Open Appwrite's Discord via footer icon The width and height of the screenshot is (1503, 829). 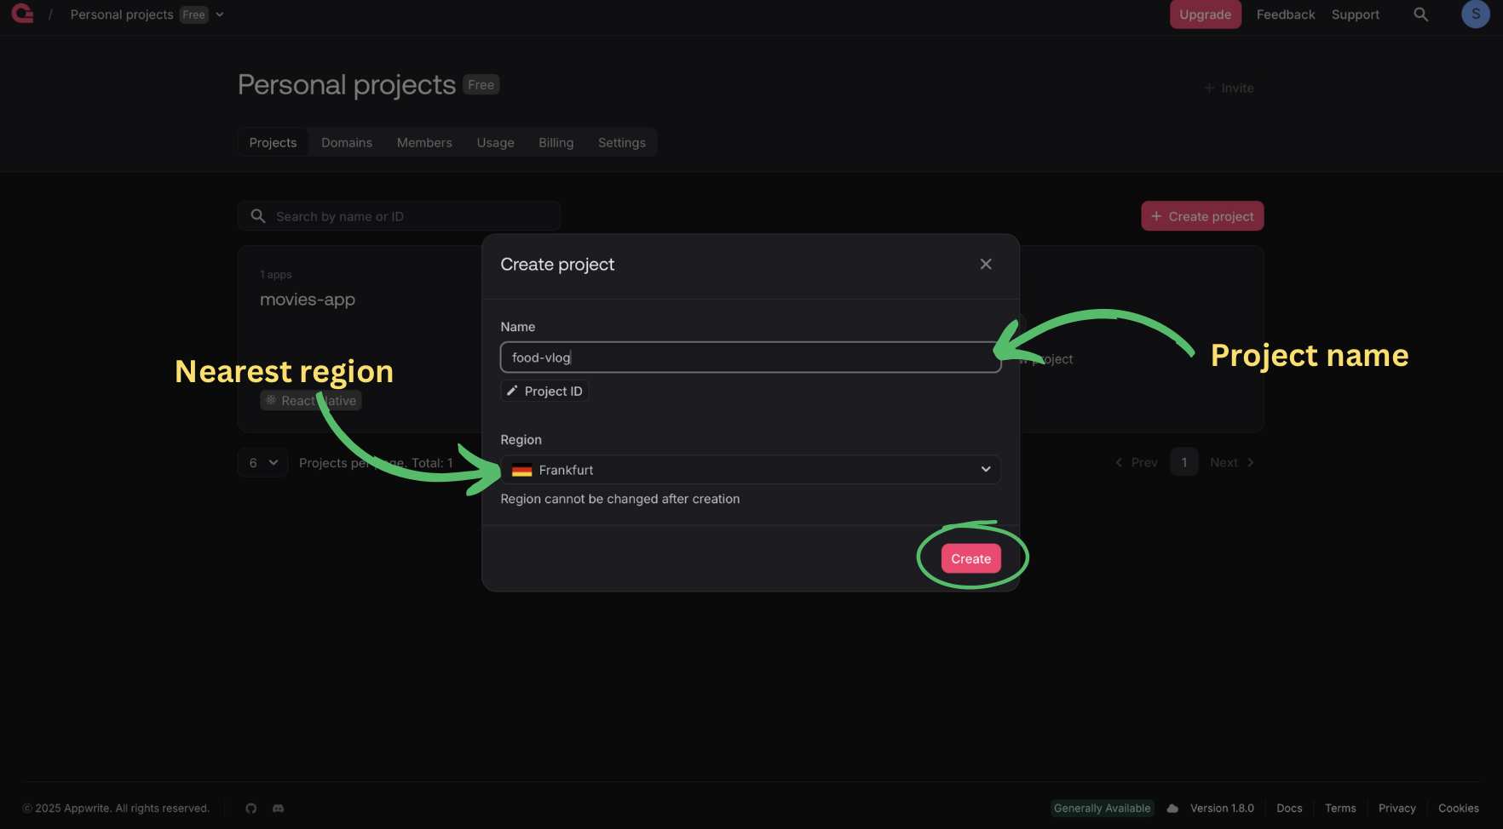[x=278, y=808]
